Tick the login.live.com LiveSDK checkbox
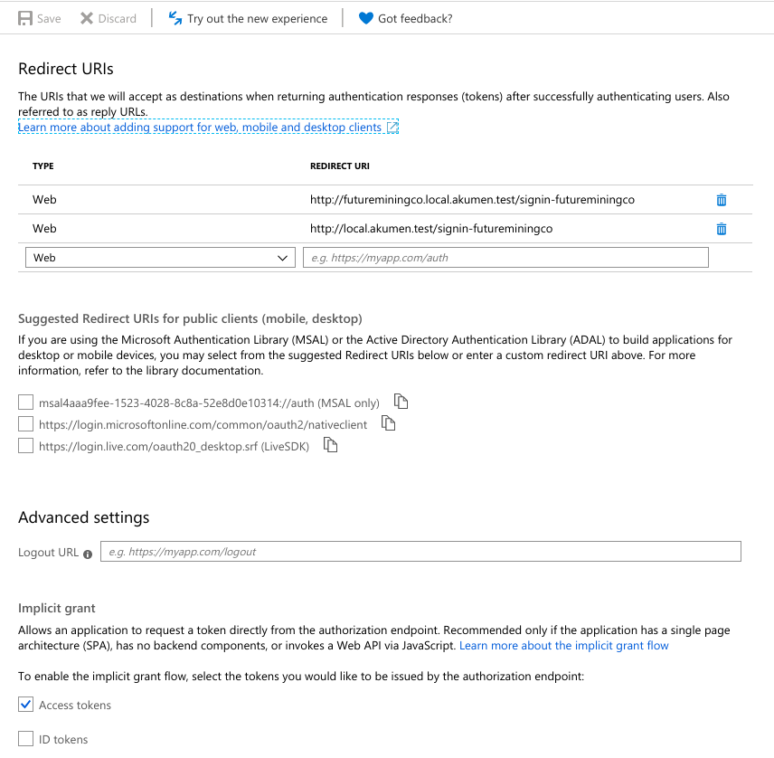 (26, 446)
